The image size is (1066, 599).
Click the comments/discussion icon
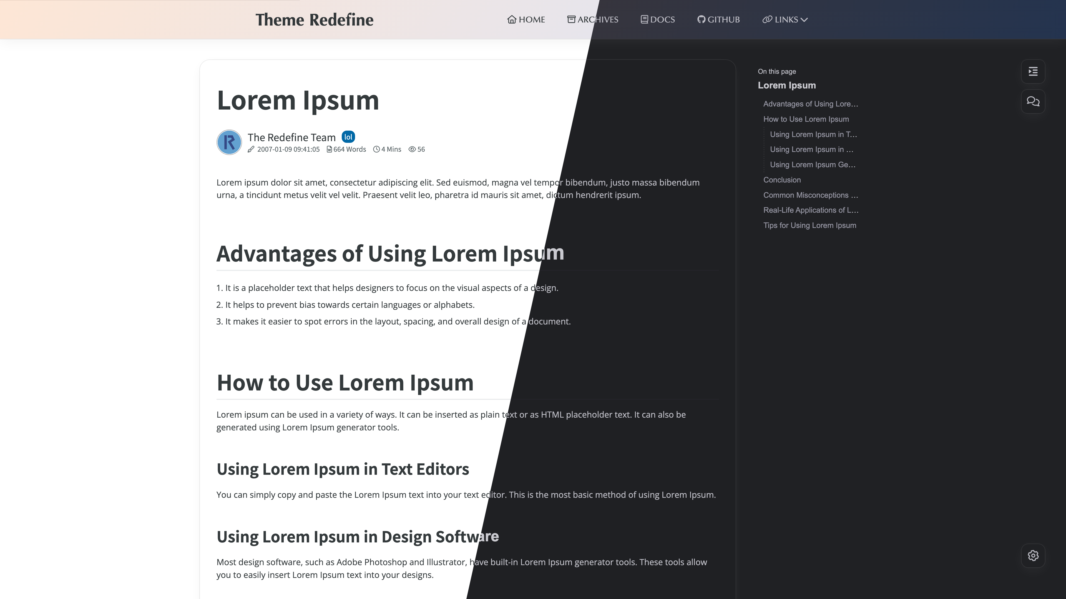pyautogui.click(x=1033, y=102)
